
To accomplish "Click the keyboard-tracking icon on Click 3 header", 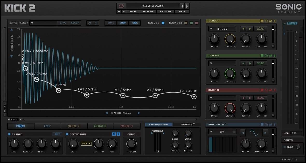I will (x=262, y=90).
